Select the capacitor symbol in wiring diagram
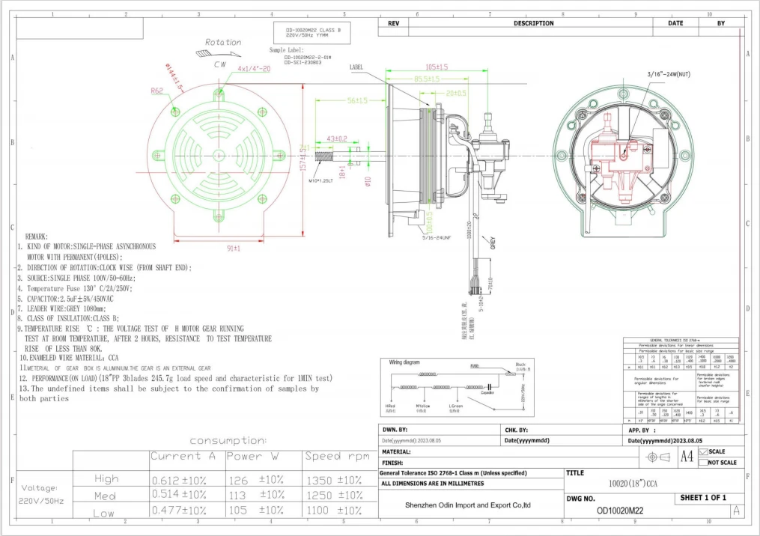Viewport: 760px width, 536px height. (x=490, y=387)
